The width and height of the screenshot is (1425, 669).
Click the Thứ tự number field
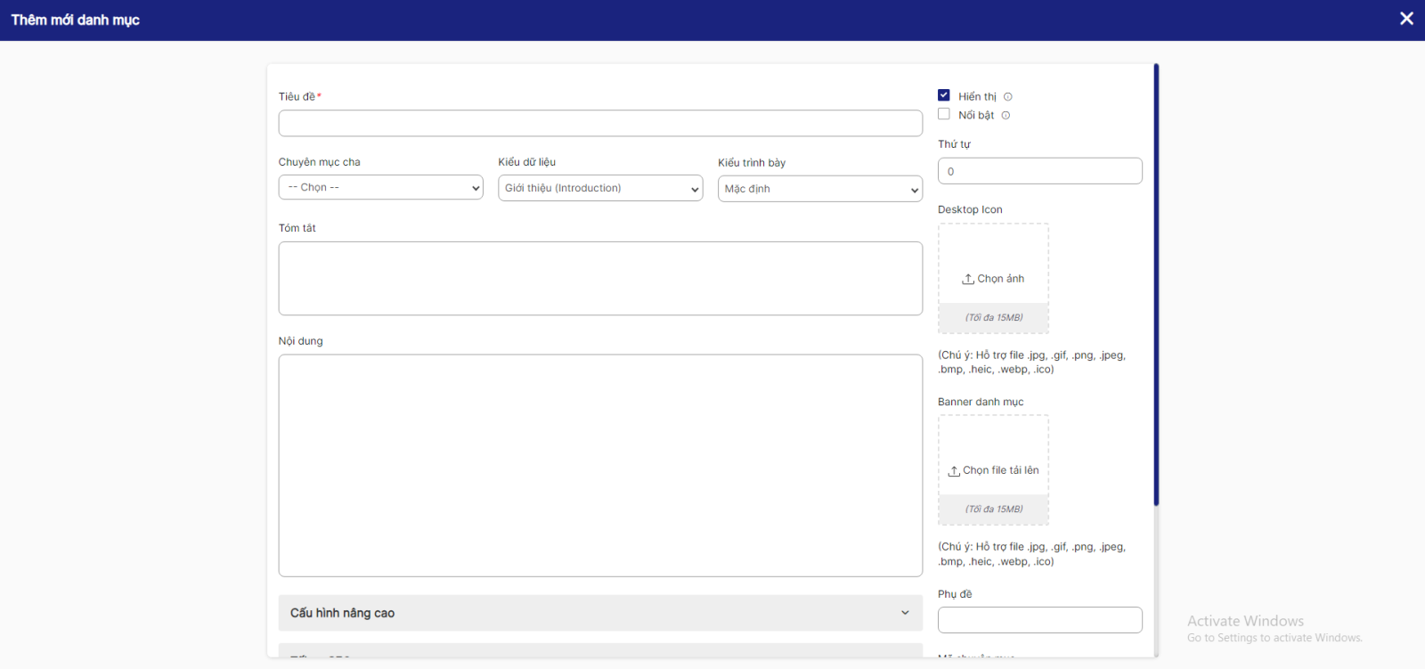pos(1039,171)
